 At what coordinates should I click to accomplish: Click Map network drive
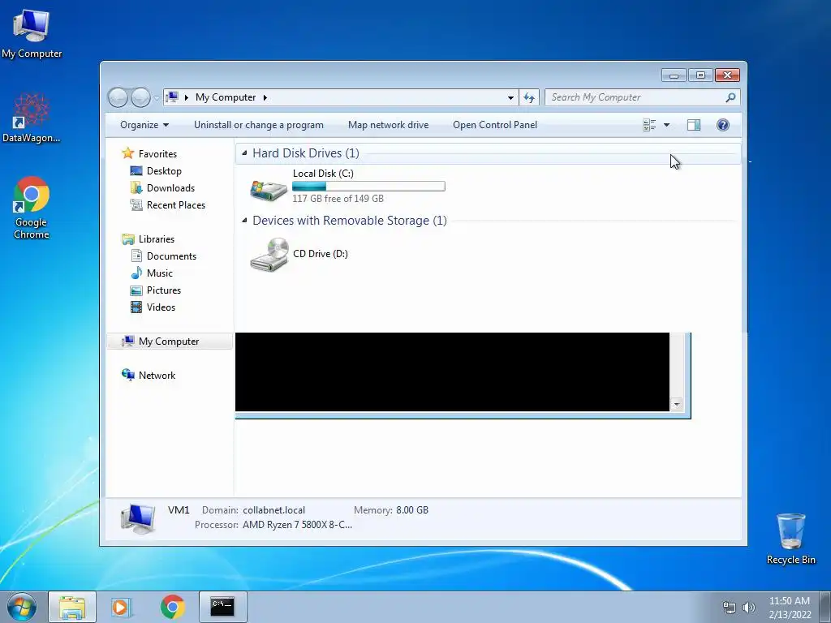point(389,125)
